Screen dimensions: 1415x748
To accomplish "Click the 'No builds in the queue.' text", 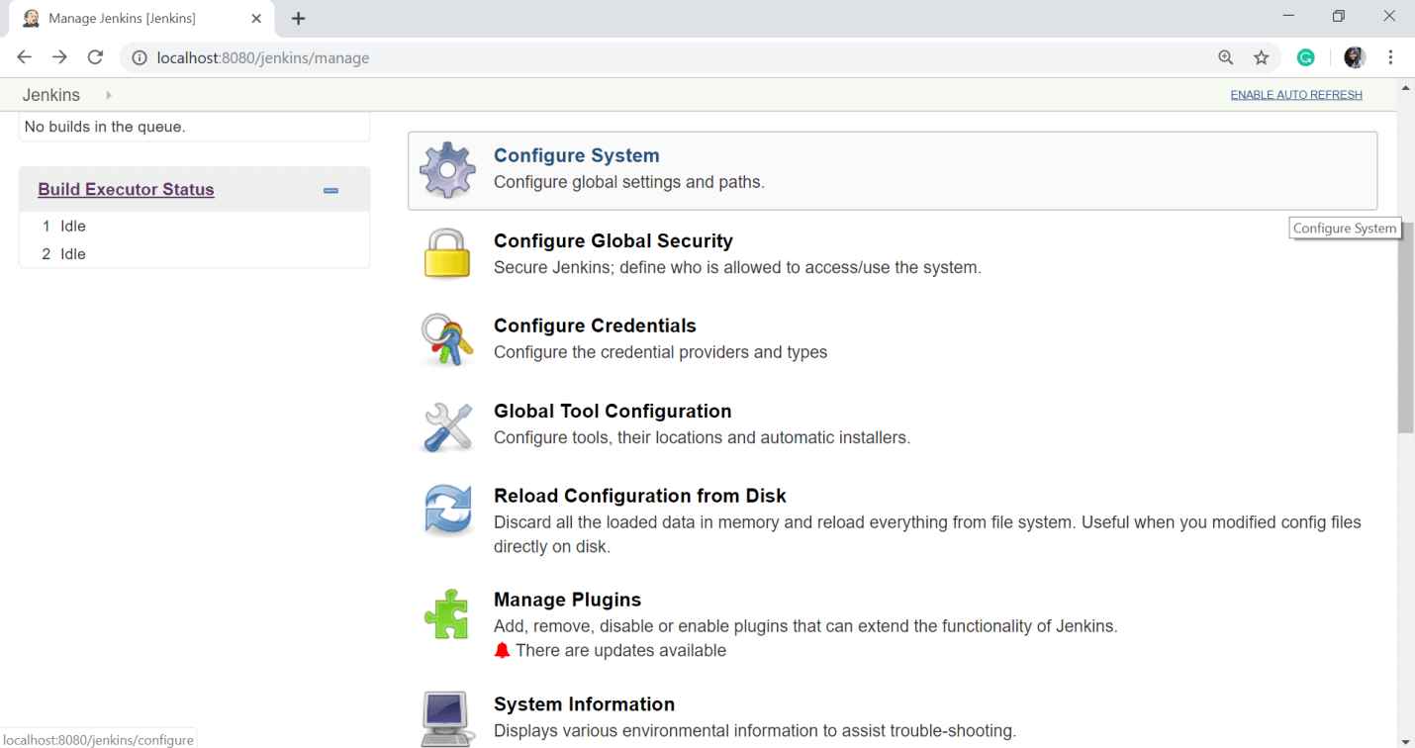I will click(105, 127).
